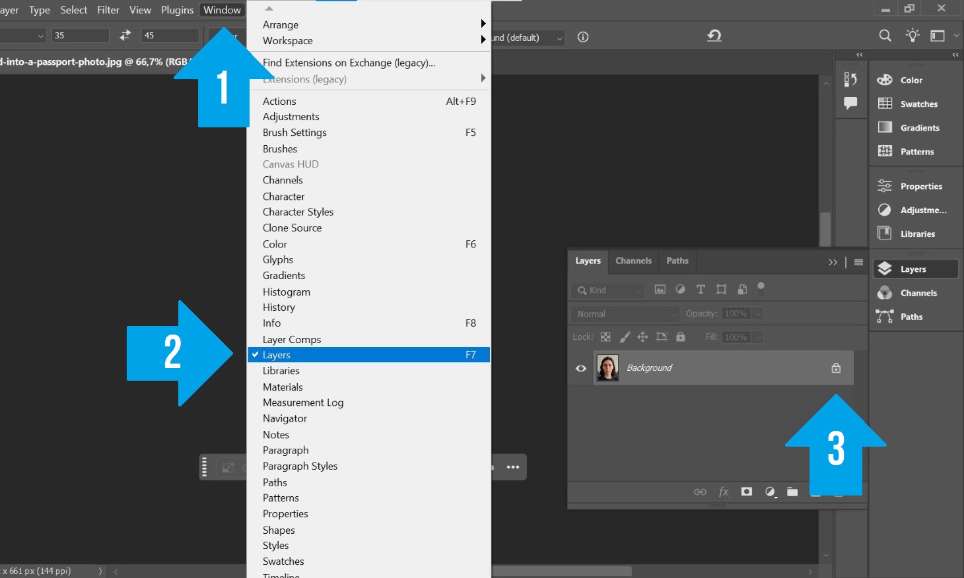Select the Add layer mask icon

pyautogui.click(x=747, y=492)
